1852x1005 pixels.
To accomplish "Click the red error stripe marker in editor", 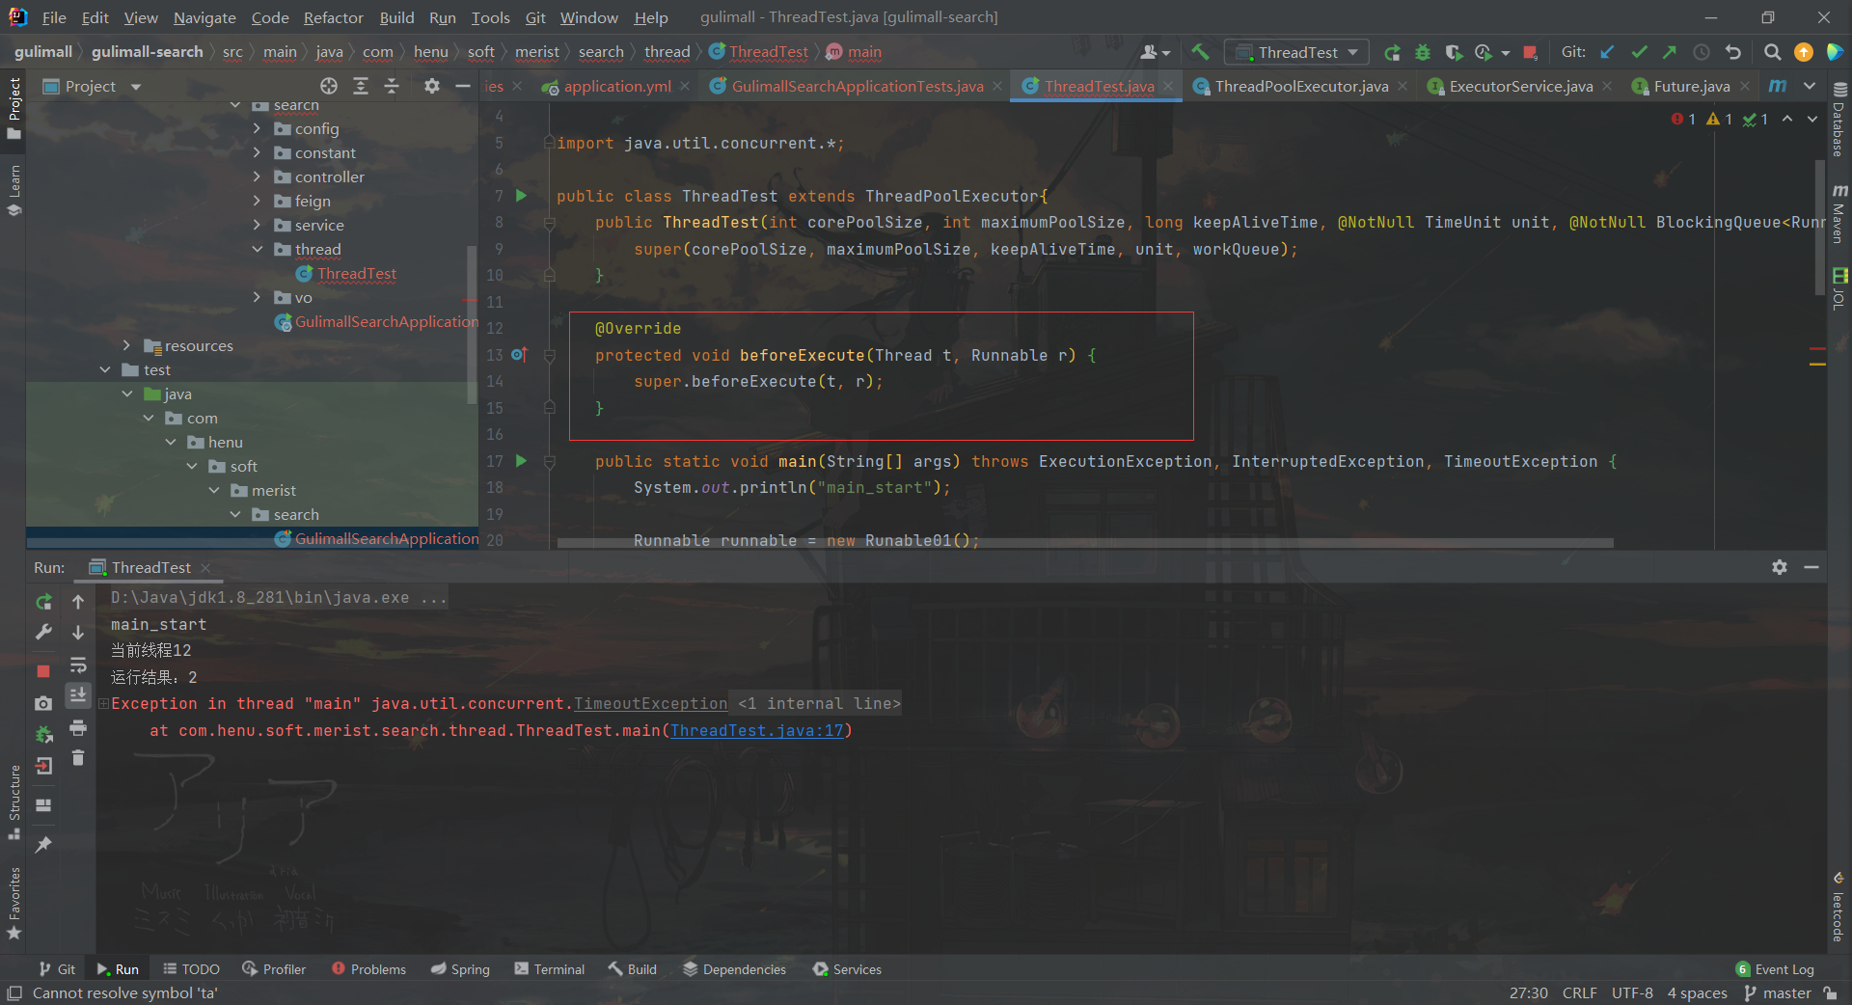I will [1817, 348].
